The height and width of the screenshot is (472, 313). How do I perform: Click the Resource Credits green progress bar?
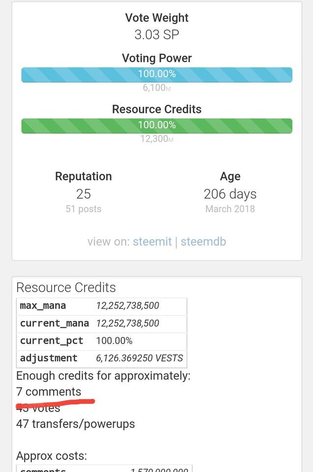pos(156,125)
